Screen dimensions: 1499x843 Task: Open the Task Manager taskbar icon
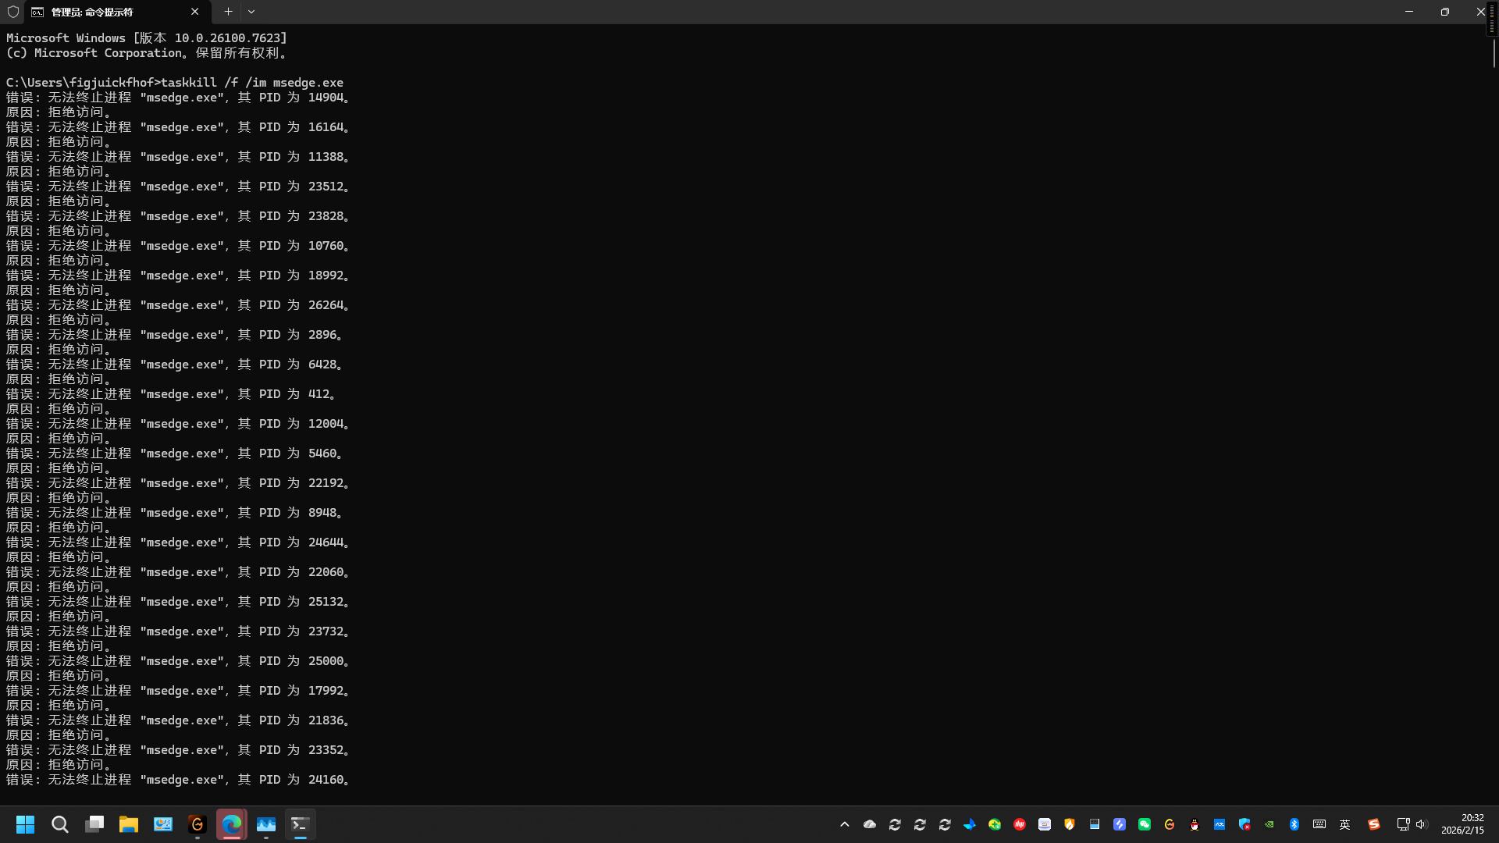(266, 824)
